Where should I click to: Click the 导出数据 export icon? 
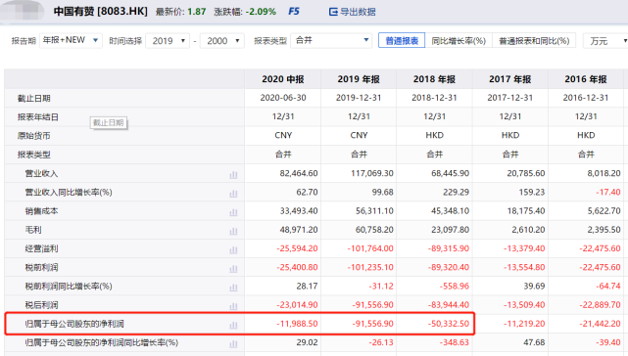click(x=333, y=12)
